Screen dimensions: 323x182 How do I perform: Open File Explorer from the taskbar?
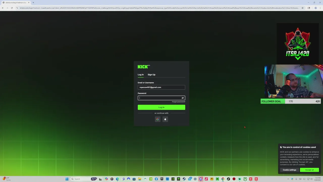pyautogui.click(x=140, y=179)
